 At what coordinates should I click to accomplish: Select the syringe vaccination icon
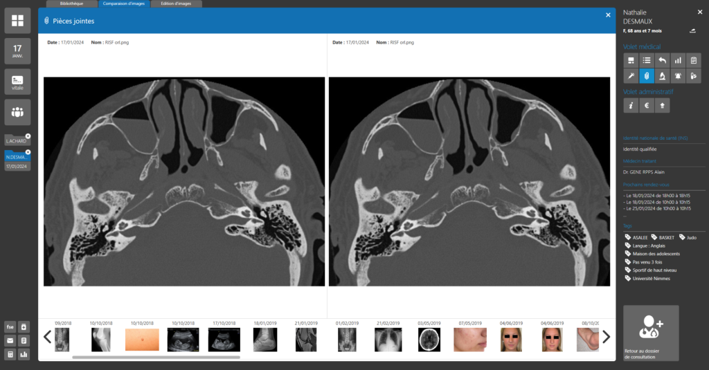(630, 76)
